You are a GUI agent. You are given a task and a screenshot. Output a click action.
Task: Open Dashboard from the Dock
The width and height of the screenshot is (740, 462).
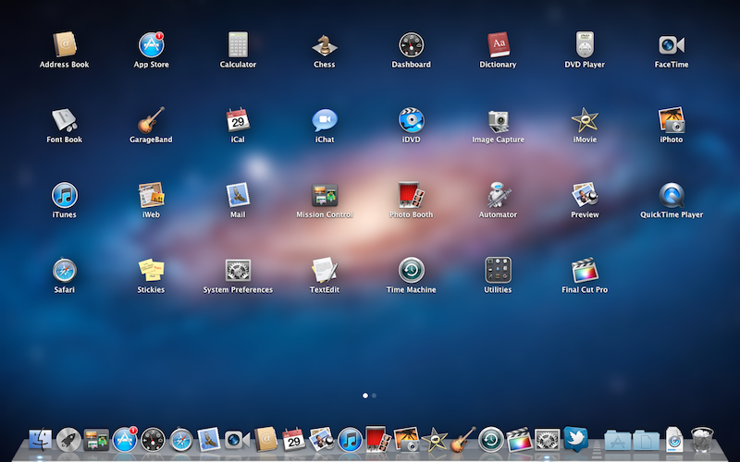click(x=153, y=440)
